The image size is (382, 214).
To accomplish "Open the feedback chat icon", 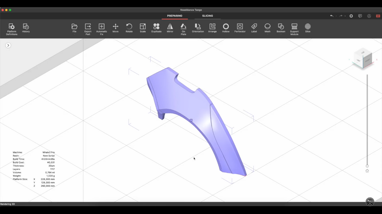I will tap(360, 16).
